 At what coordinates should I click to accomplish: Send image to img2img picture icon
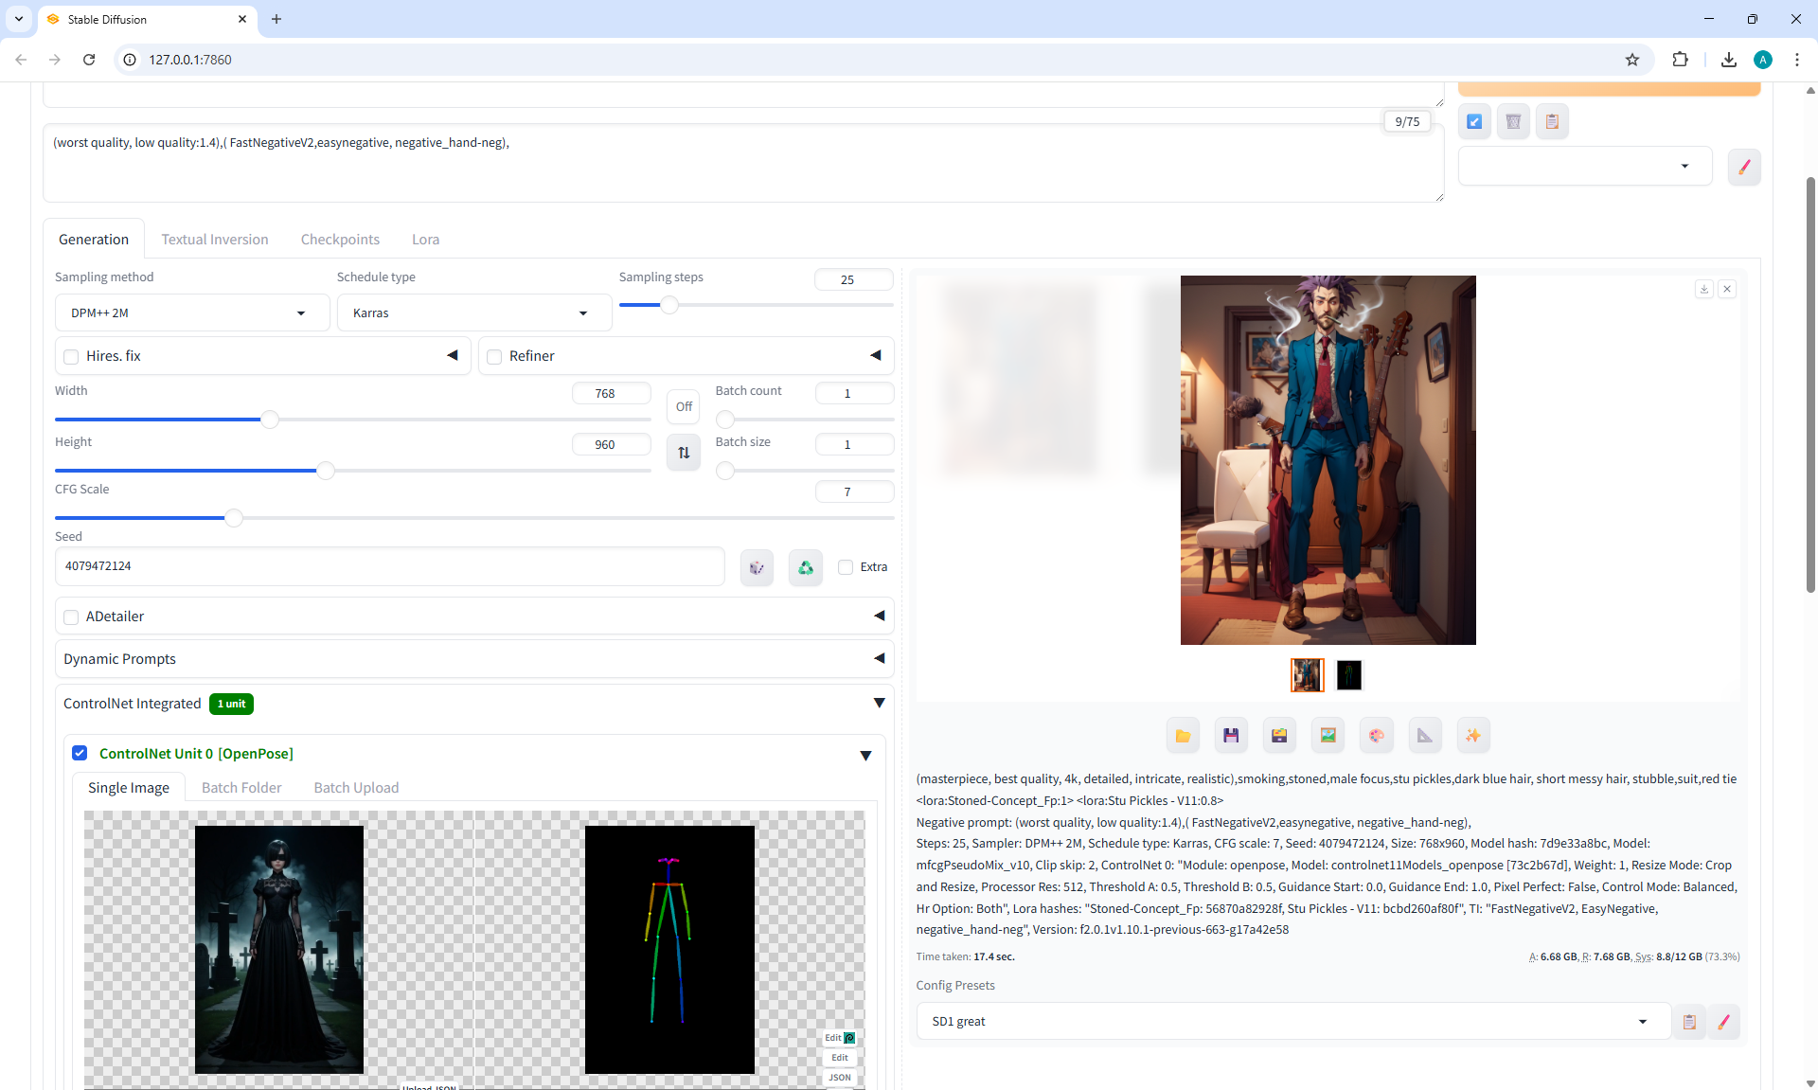click(x=1328, y=735)
